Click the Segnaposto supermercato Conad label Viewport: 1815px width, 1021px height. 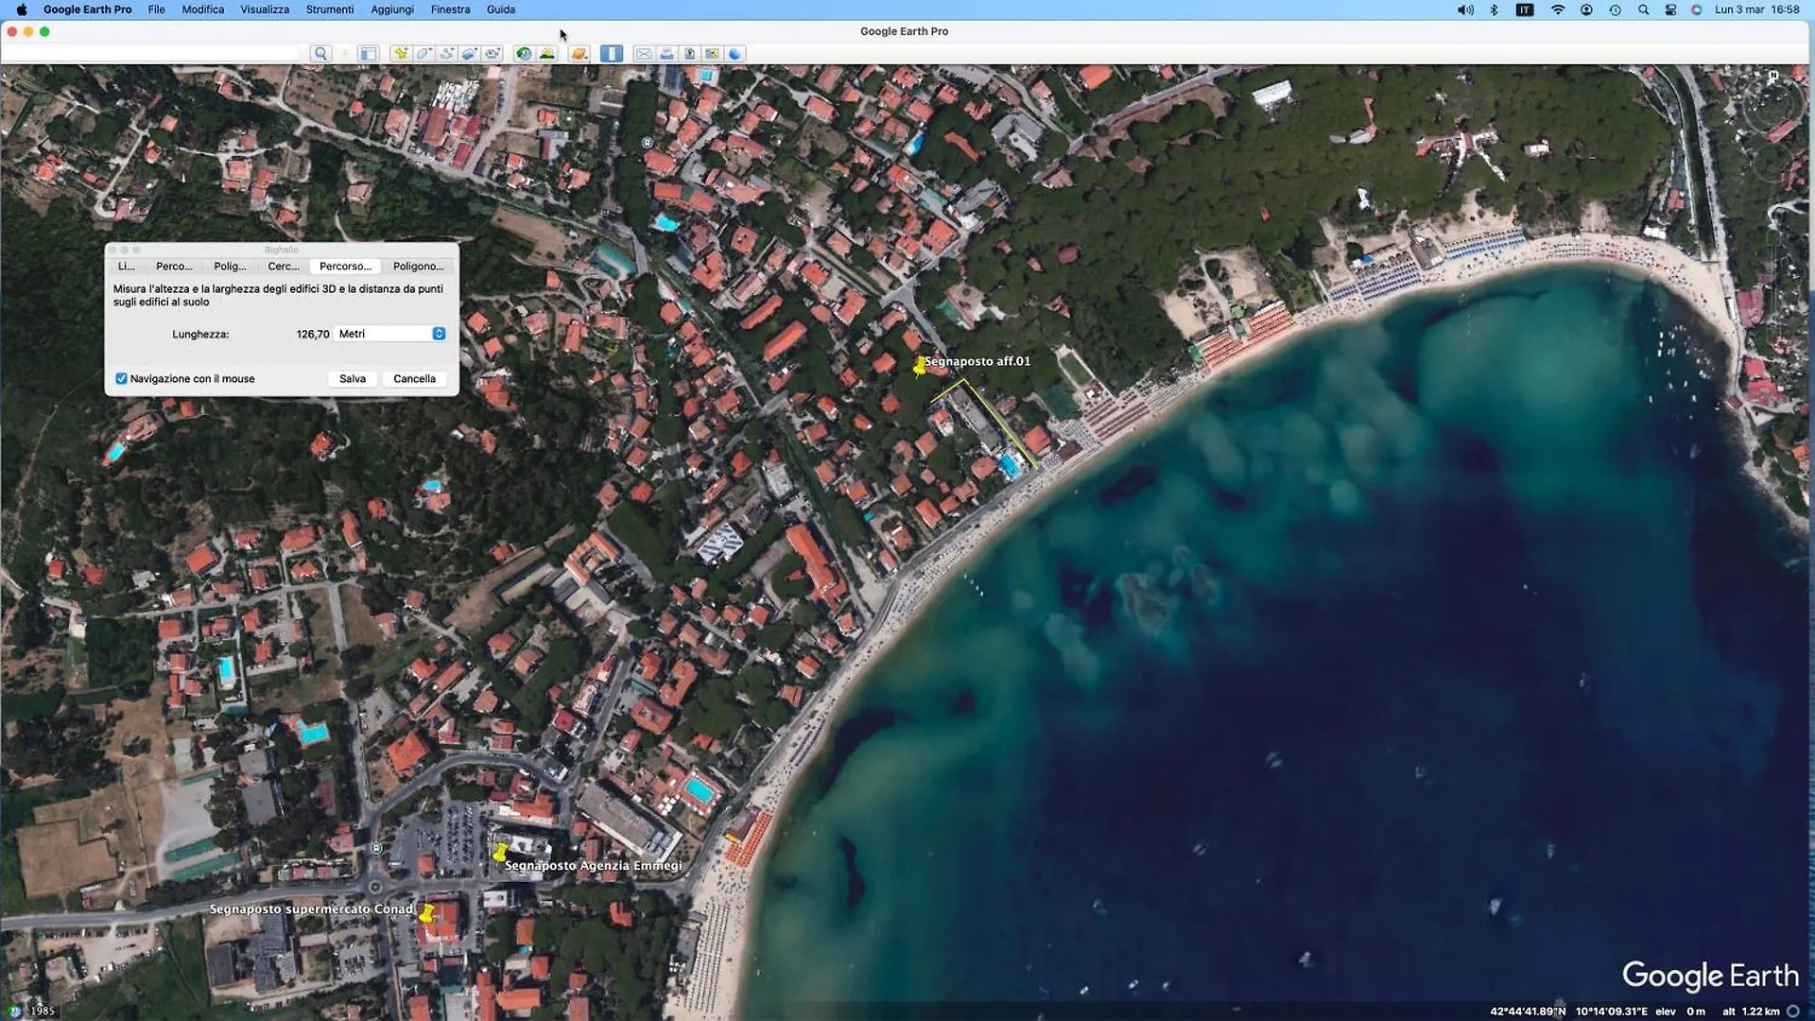tap(311, 909)
